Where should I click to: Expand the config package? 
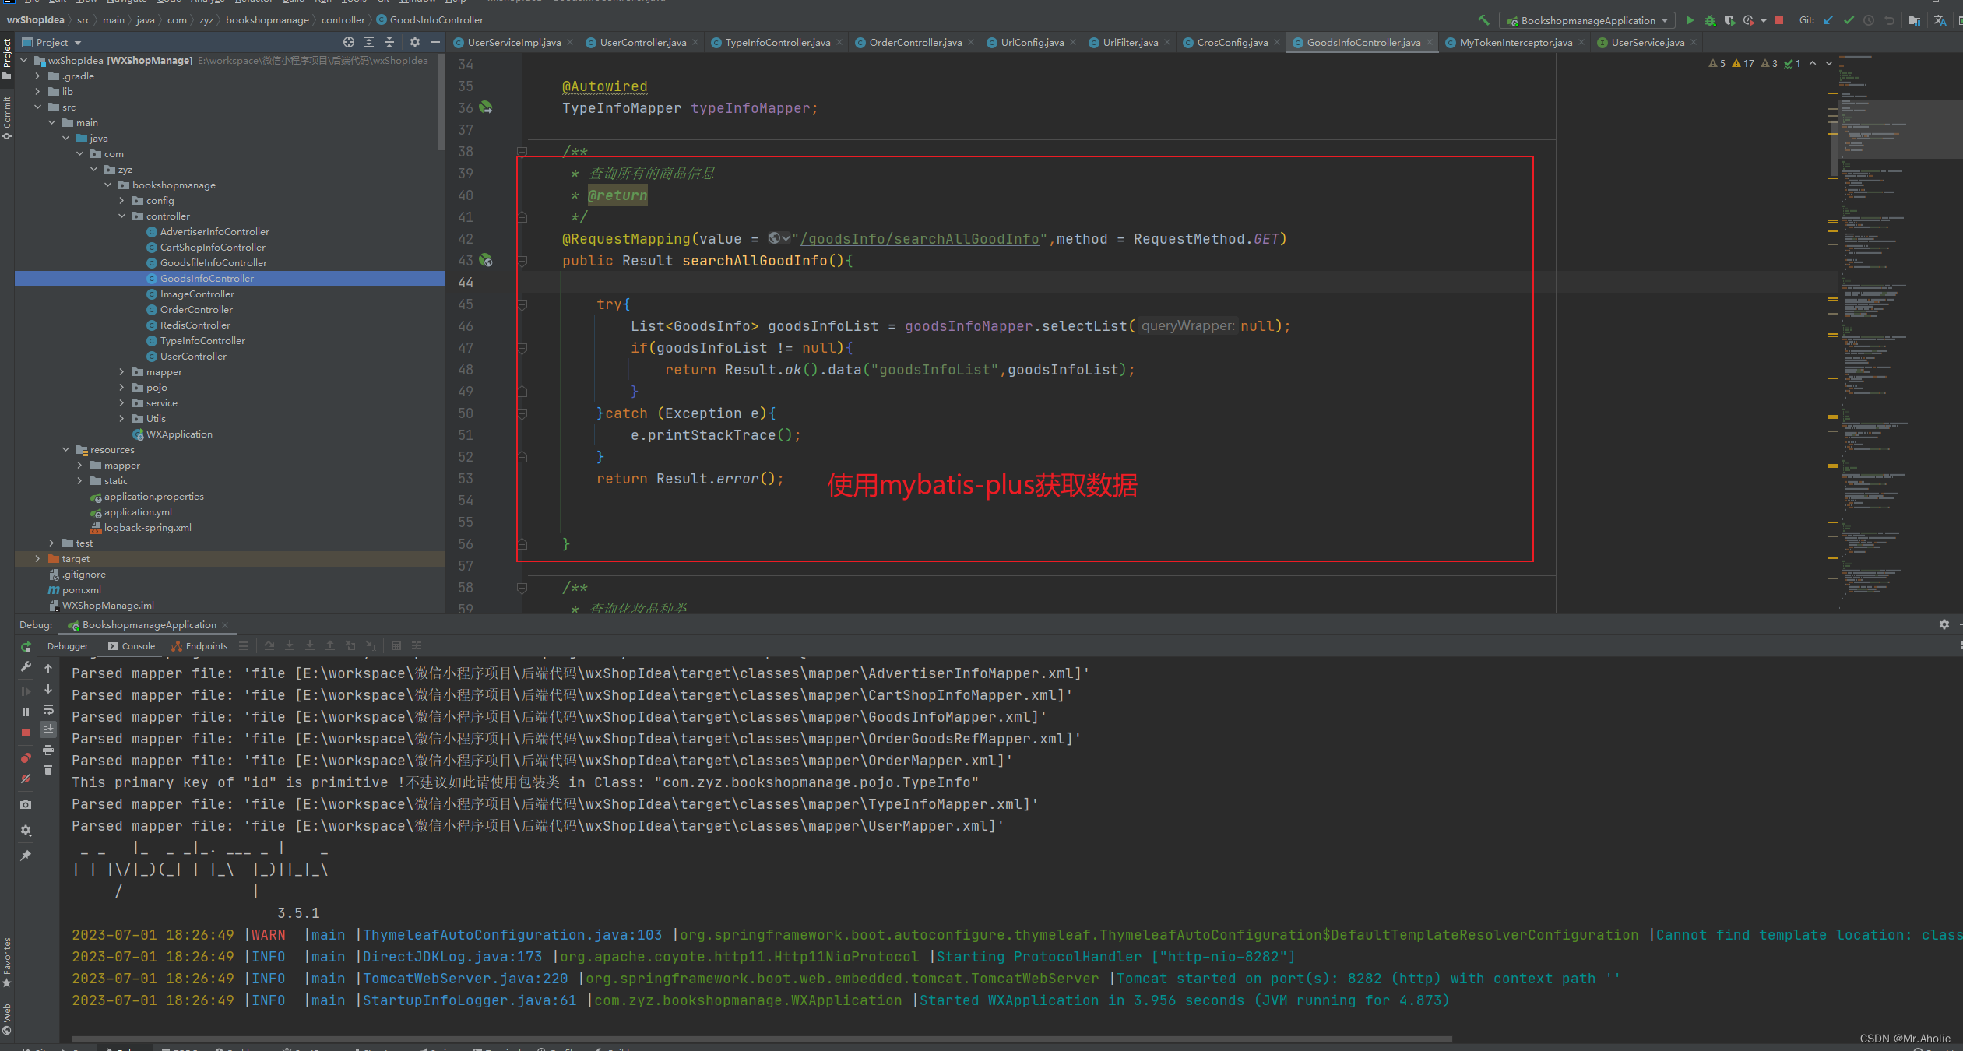coord(121,200)
